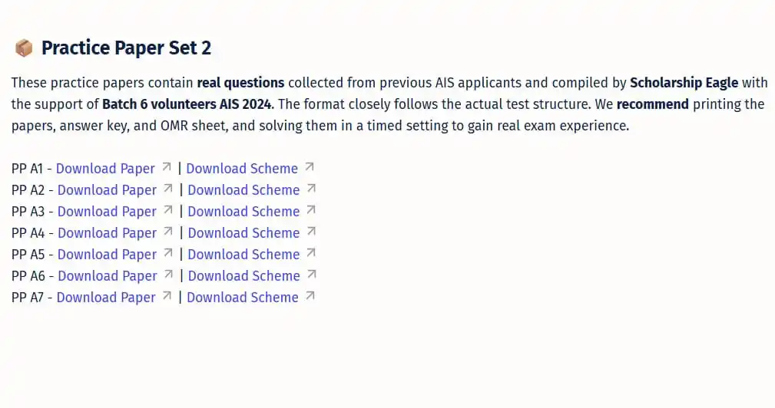The height and width of the screenshot is (408, 775).
Task: Open PP A4 Download Paper link
Action: [107, 233]
